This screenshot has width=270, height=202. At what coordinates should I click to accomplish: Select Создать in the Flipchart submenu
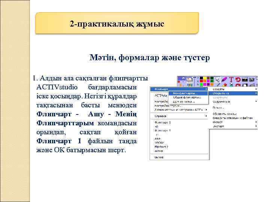coord(233,89)
